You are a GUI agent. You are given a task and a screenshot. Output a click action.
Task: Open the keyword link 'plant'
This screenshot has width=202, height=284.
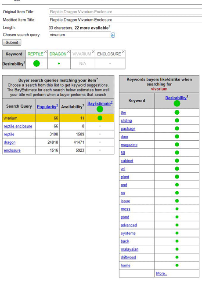[125, 177]
